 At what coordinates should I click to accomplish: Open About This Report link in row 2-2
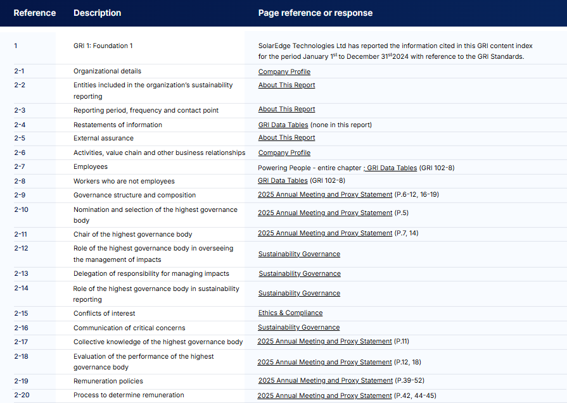tap(287, 85)
